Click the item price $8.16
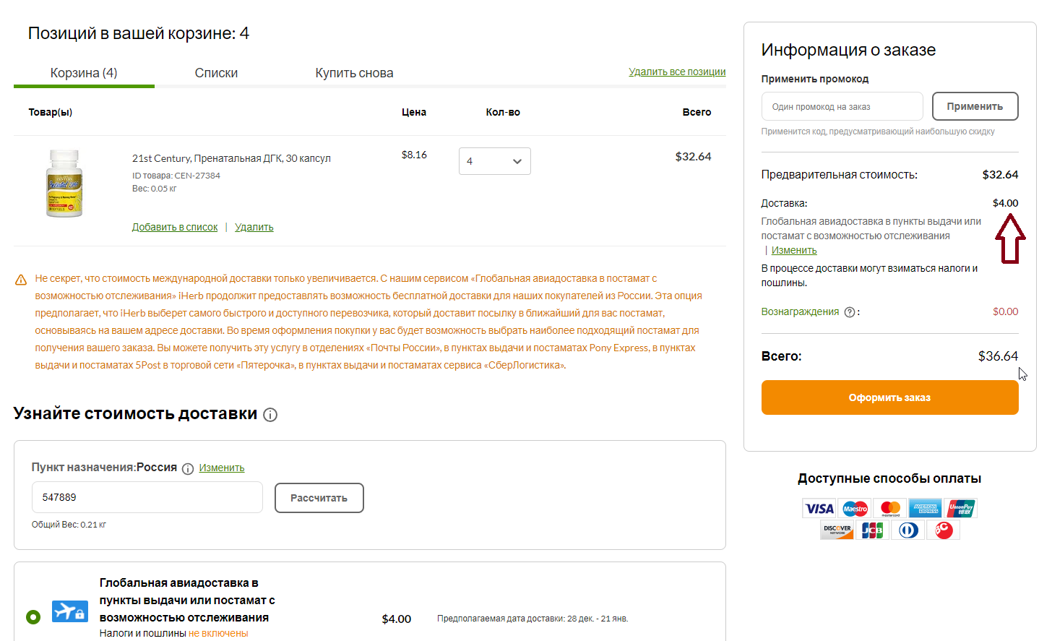The image size is (1039, 641). pos(414,155)
